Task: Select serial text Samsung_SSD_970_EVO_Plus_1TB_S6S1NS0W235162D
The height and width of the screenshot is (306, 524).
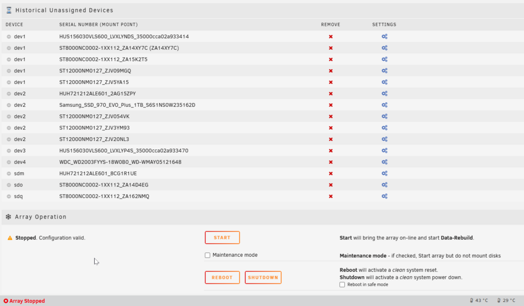Action: [x=127, y=105]
